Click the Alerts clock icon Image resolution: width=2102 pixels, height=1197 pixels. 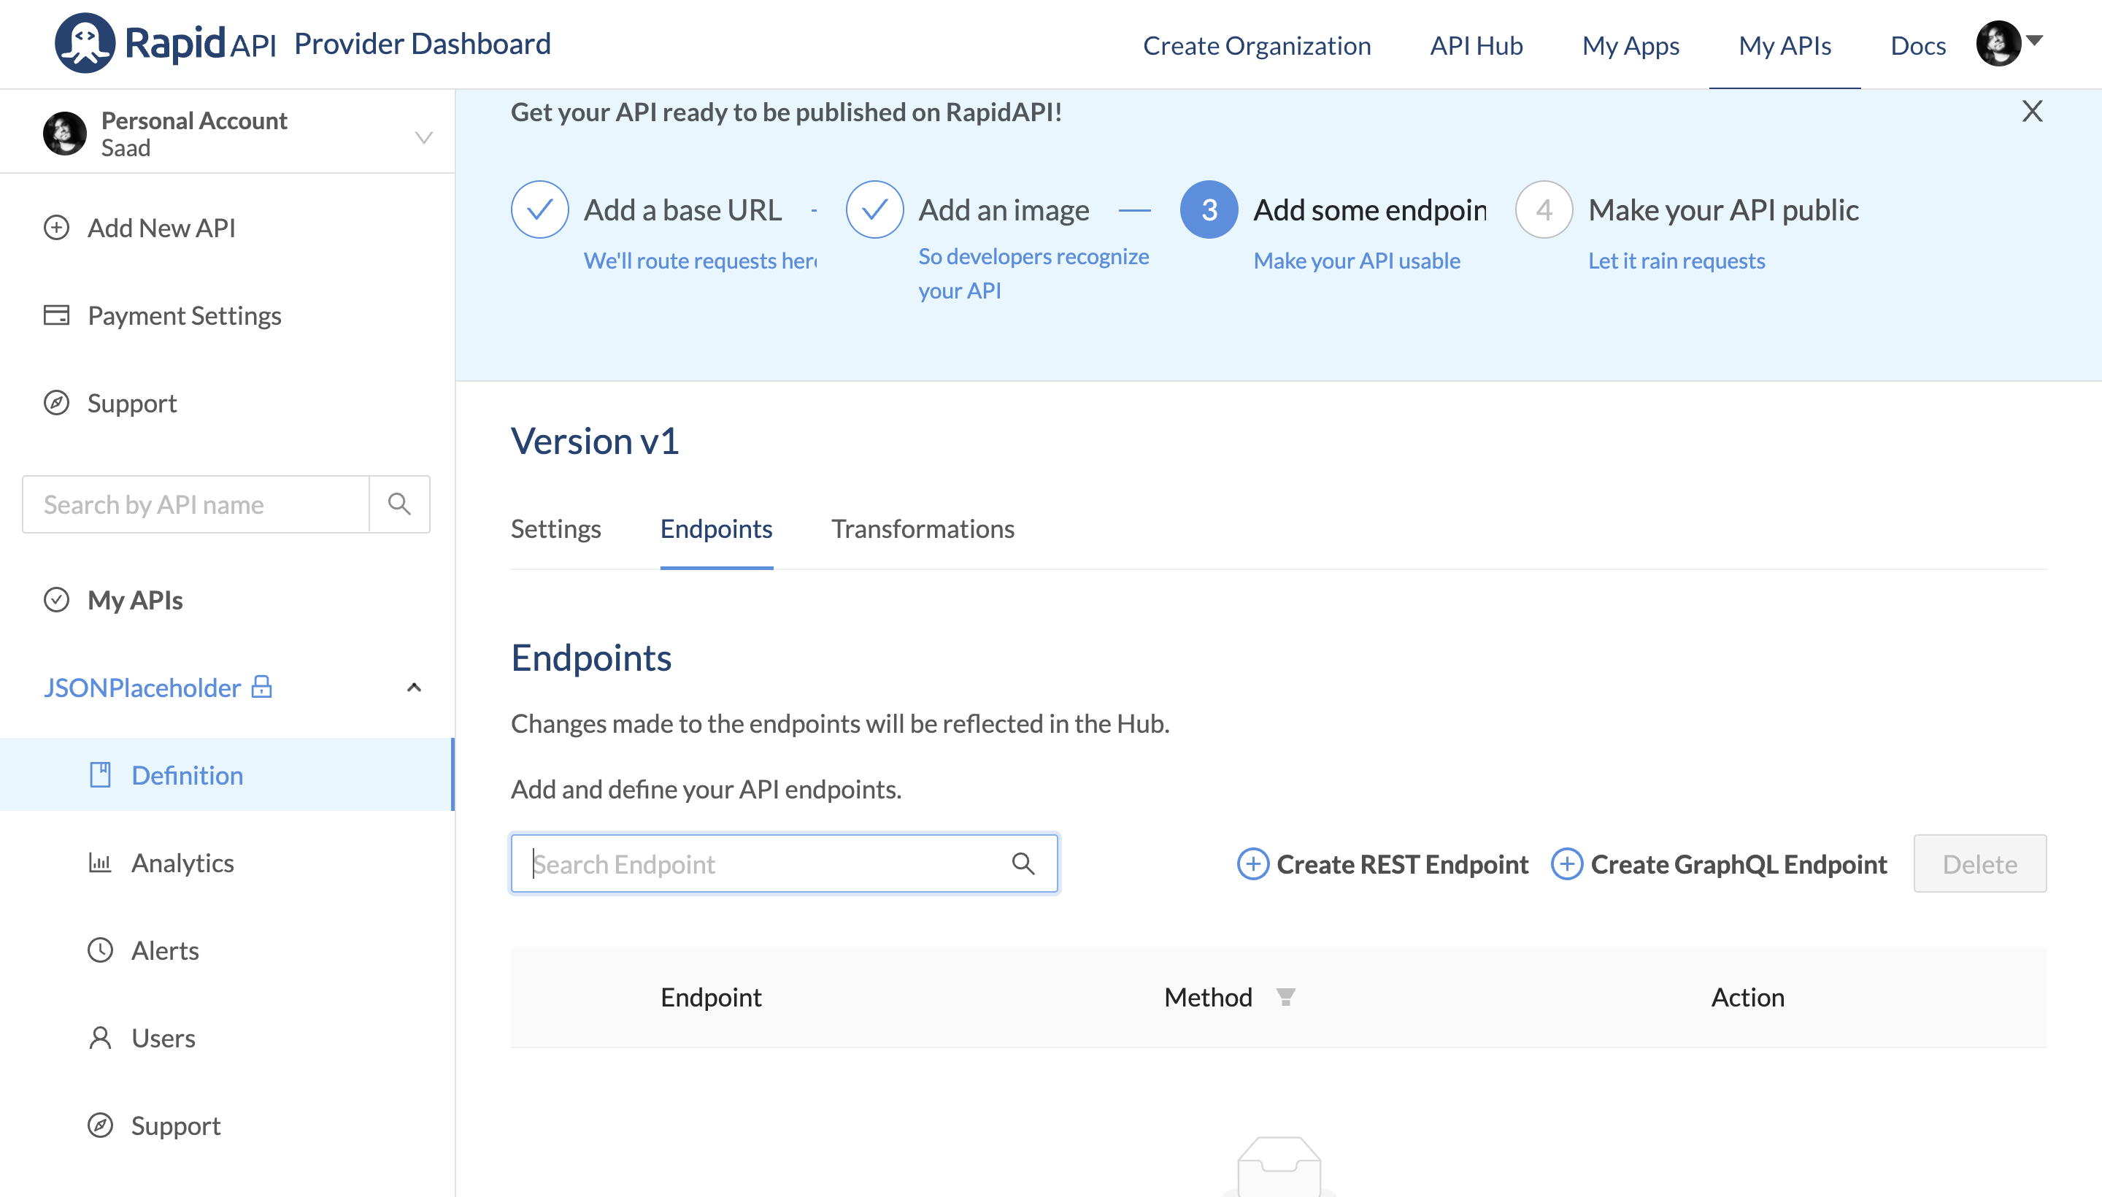point(99,950)
